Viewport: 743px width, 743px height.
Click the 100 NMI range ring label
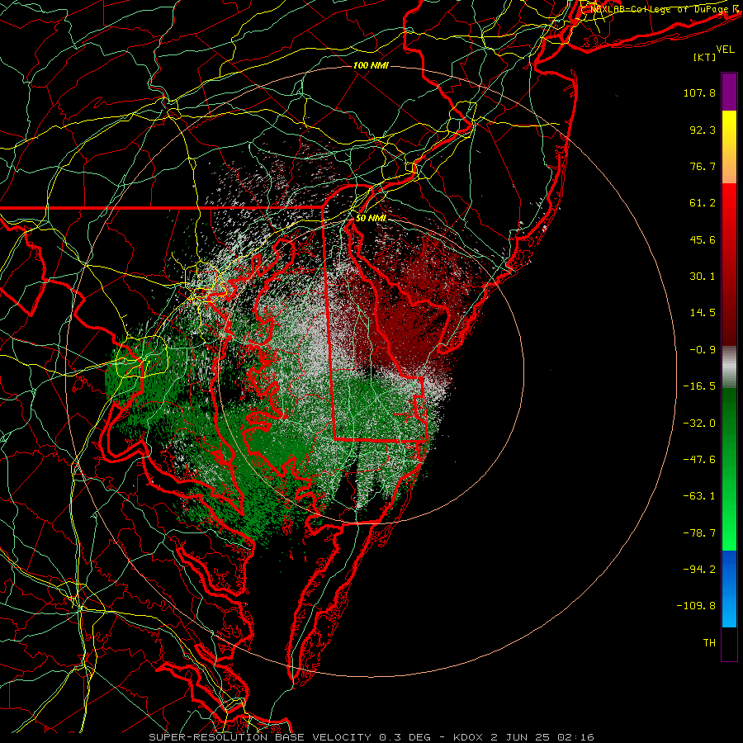pos(371,65)
